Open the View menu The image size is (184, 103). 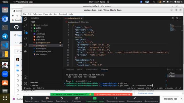[45, 14]
